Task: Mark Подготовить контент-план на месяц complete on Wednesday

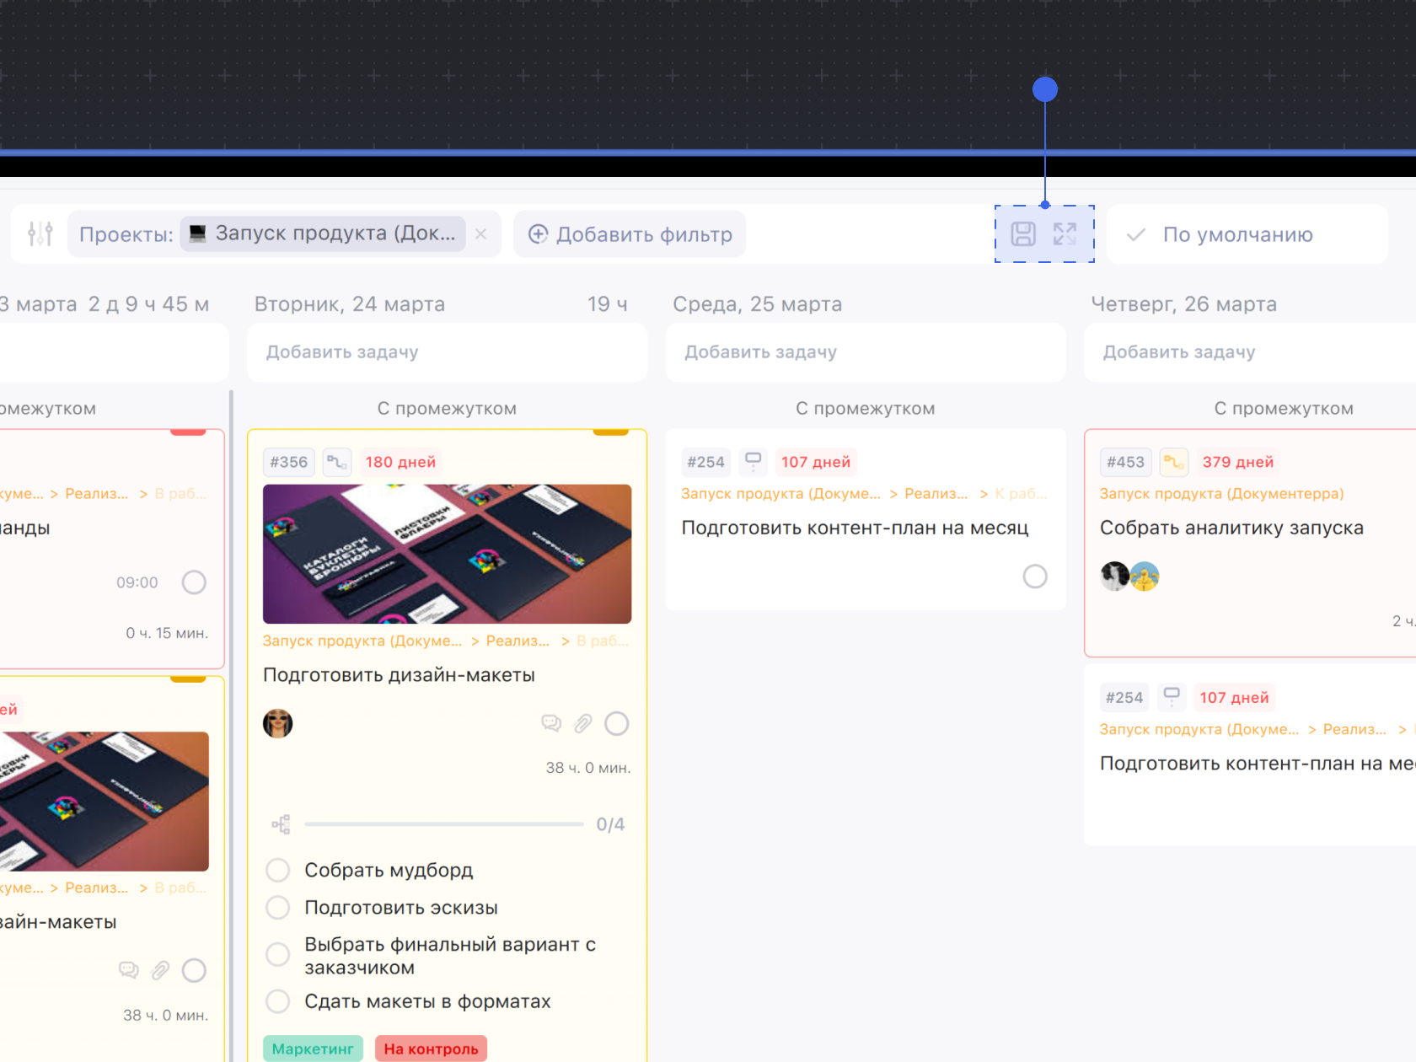Action: (x=1034, y=577)
